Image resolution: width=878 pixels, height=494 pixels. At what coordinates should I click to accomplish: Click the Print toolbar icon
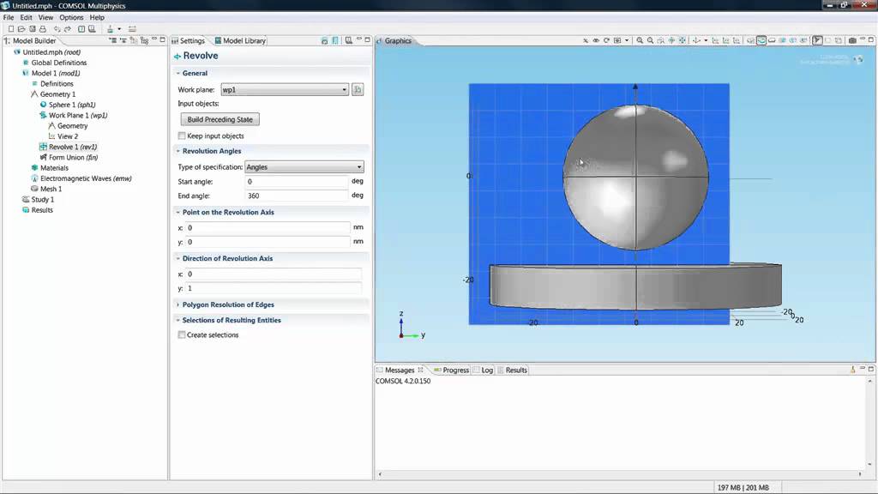pos(43,28)
